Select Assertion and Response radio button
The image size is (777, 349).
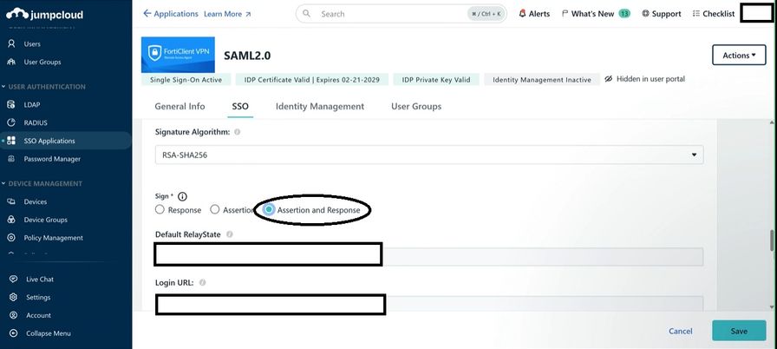(269, 210)
